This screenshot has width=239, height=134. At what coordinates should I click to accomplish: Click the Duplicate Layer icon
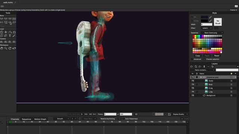point(196,67)
